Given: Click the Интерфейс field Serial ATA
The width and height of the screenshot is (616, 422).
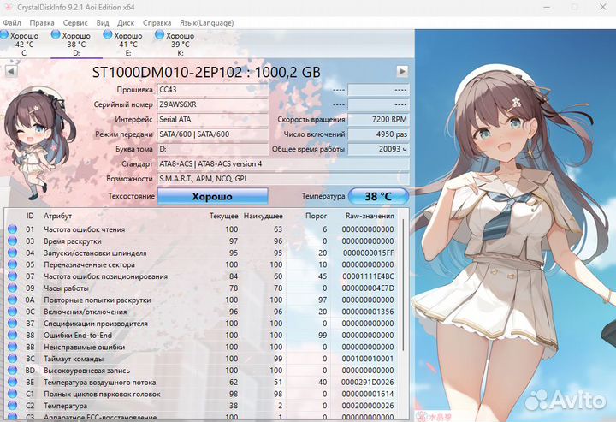Looking at the screenshot, I should coord(212,120).
